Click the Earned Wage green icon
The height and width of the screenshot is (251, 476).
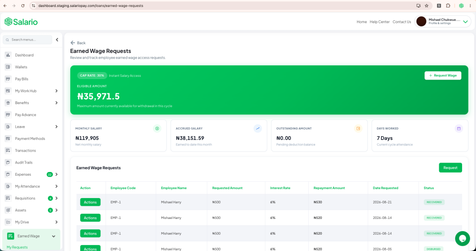11,236
